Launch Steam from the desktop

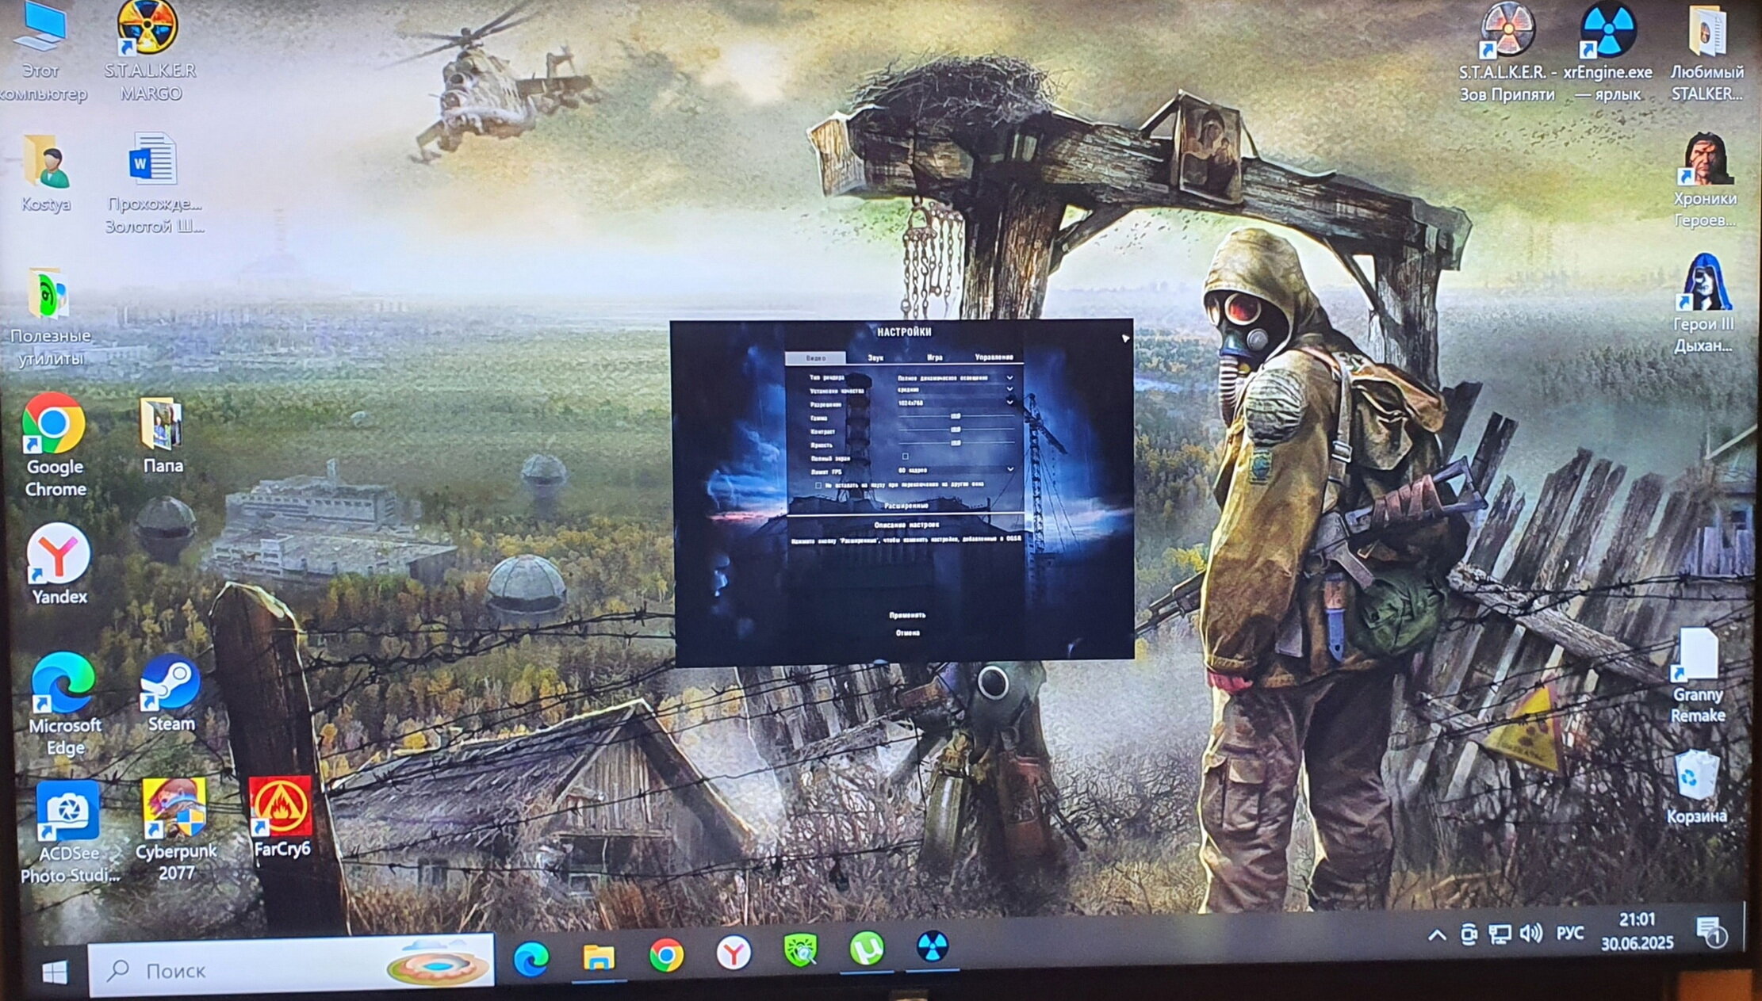click(170, 693)
